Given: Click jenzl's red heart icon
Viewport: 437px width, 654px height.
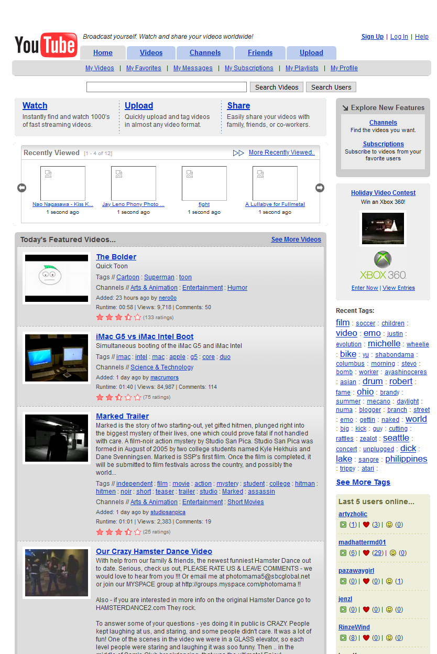Looking at the screenshot, I should coord(366,609).
